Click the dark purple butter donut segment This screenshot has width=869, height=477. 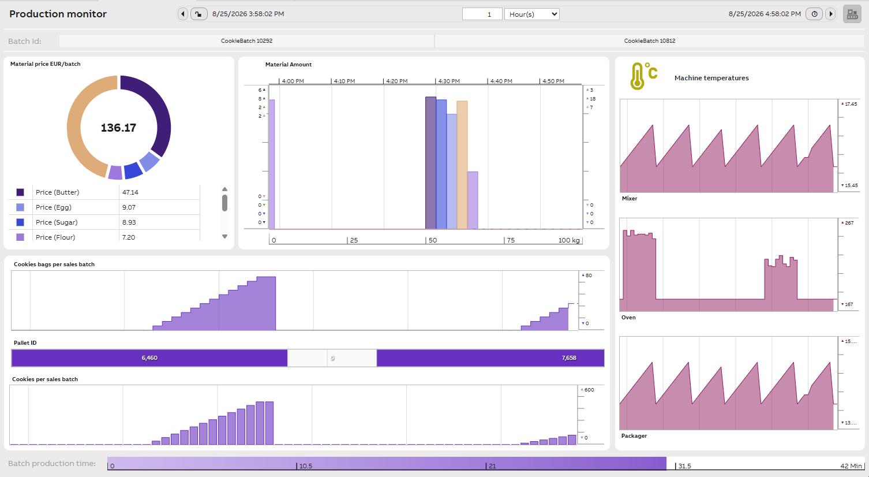click(x=162, y=111)
